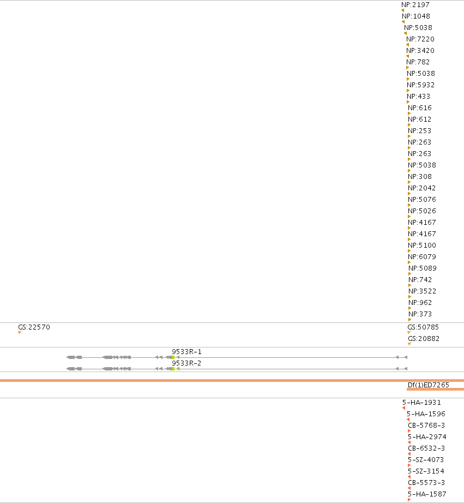Open the NP:373 insertion label

pyautogui.click(x=420, y=314)
